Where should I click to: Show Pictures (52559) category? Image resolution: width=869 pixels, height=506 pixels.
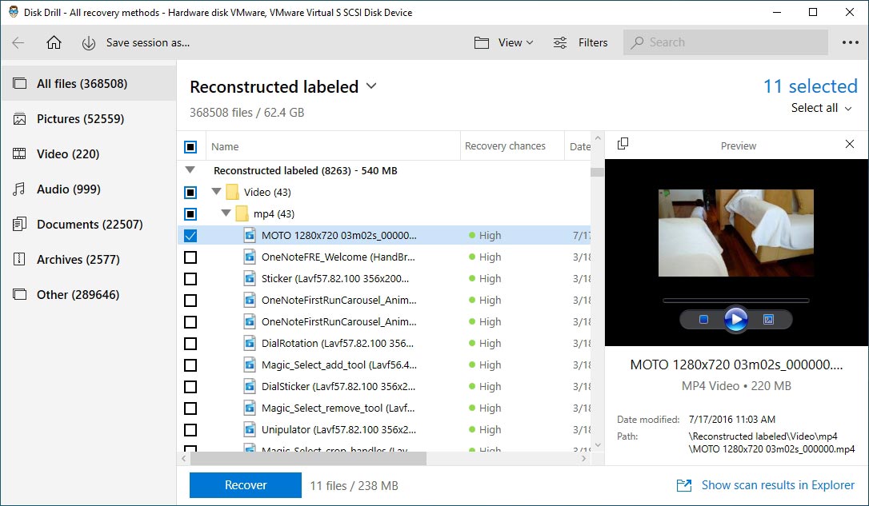click(89, 119)
